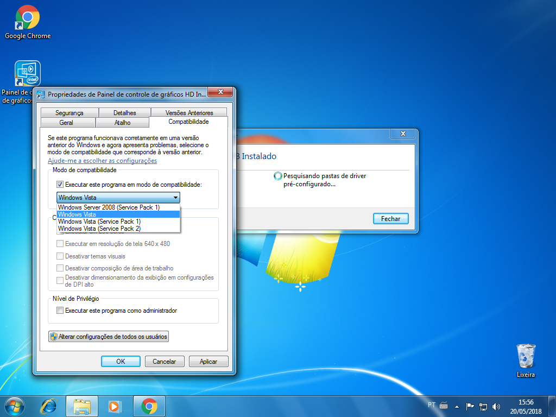Toggle Desativar composição de área de trabalho
The width and height of the screenshot is (556, 417).
tap(60, 268)
